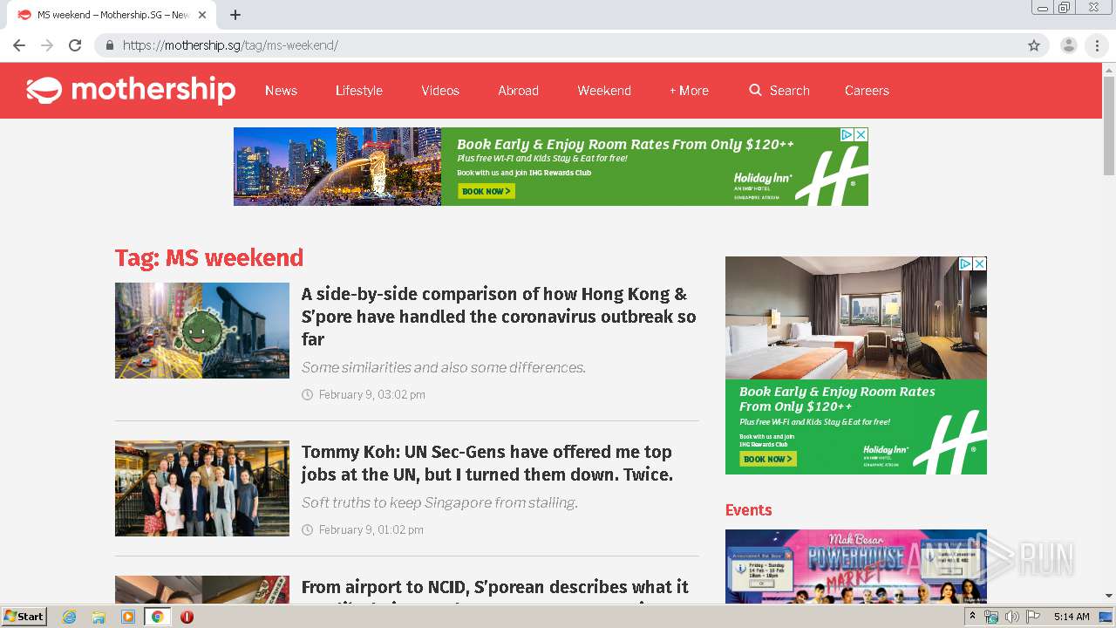Click the scrollbar down arrow
Screen dimensions: 1116x628
pyautogui.click(x=1109, y=596)
